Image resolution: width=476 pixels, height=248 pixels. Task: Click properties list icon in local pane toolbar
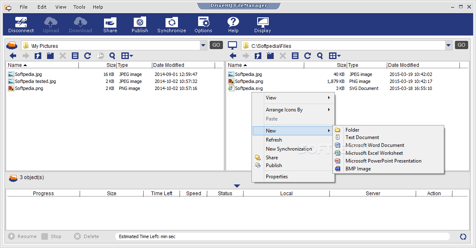(x=295, y=56)
